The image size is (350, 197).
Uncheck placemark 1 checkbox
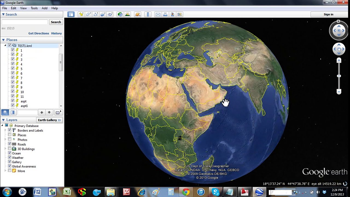13,50
